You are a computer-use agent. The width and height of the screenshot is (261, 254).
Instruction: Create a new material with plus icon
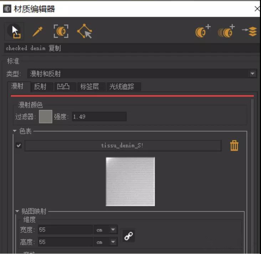pyautogui.click(x=203, y=31)
